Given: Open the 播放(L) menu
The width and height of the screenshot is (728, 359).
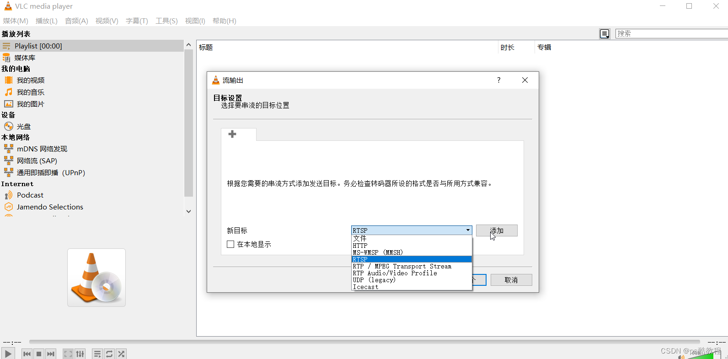Looking at the screenshot, I should click(47, 21).
